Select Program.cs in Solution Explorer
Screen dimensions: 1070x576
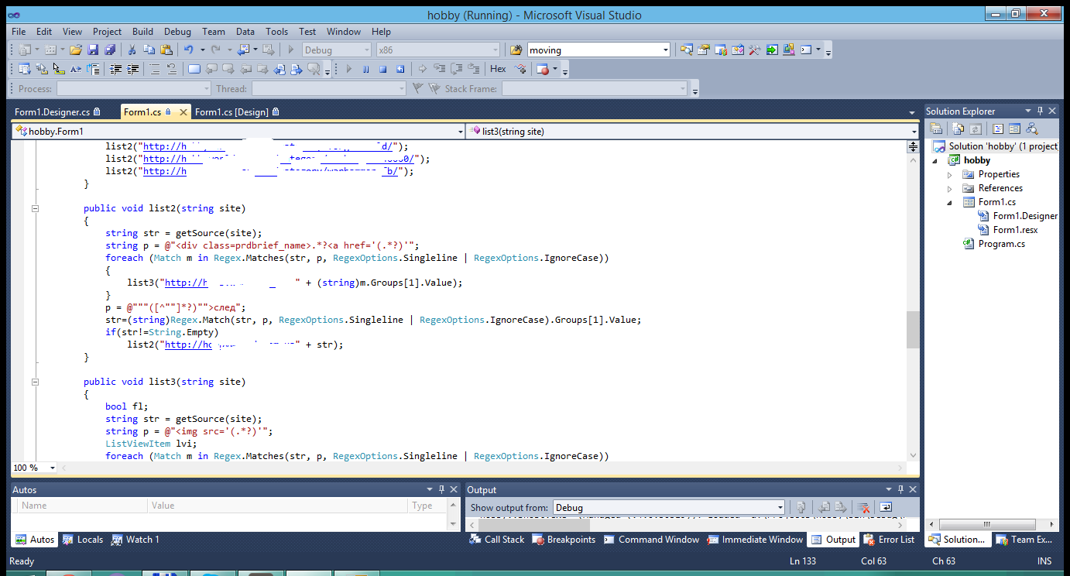pos(1001,244)
